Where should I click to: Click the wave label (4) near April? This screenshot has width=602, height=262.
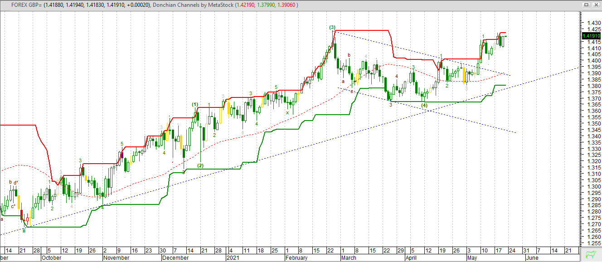tap(424, 105)
